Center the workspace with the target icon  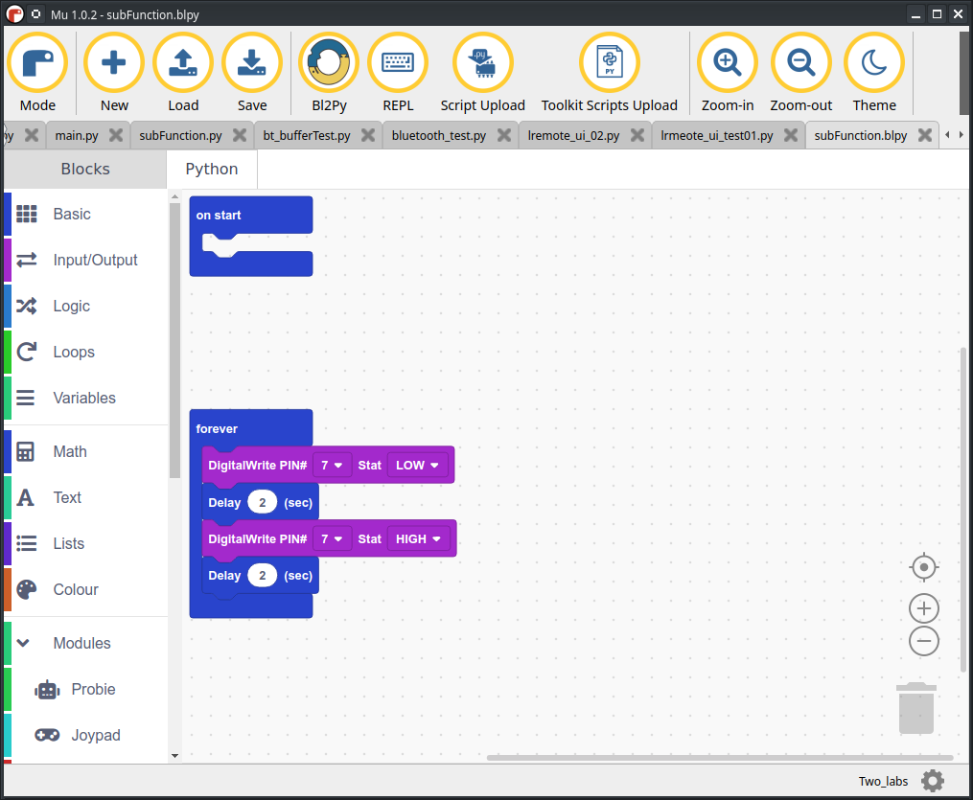pos(923,567)
